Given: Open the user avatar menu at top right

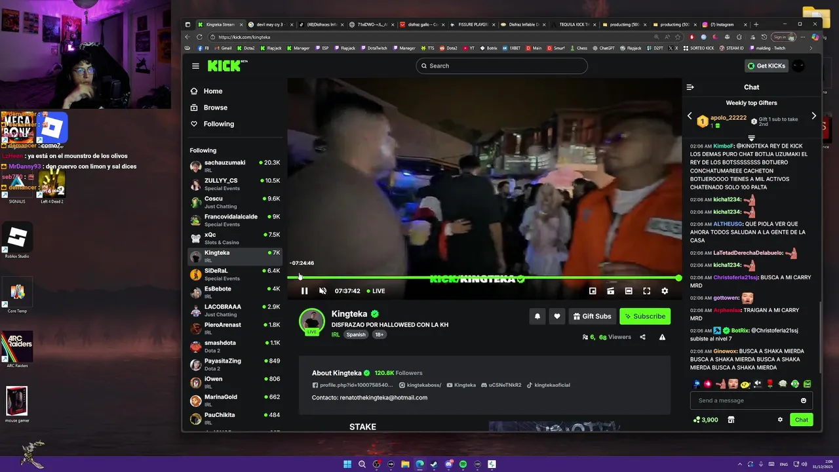Looking at the screenshot, I should click(798, 66).
